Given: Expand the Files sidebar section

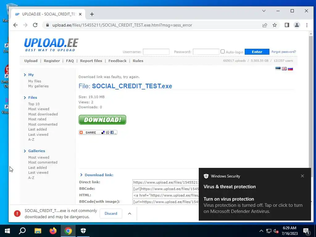Looking at the screenshot, I should [x=33, y=98].
